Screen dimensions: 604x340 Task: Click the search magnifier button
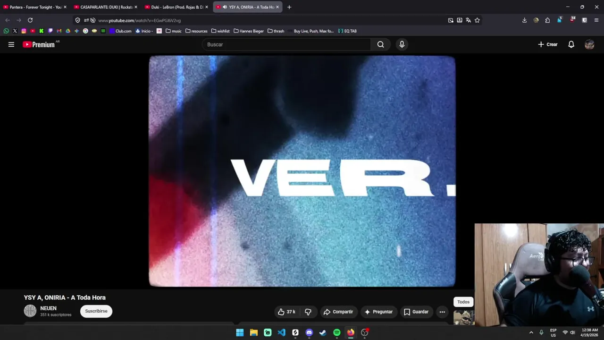(380, 44)
